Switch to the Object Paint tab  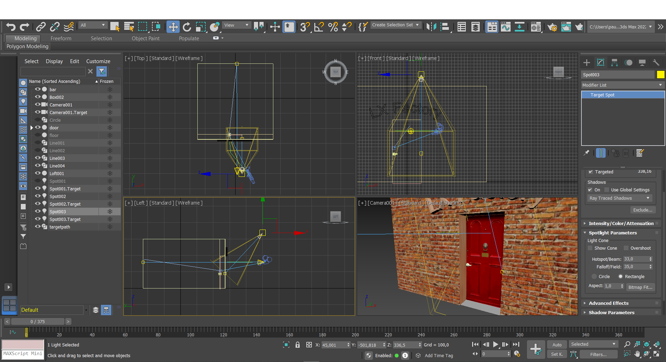145,38
